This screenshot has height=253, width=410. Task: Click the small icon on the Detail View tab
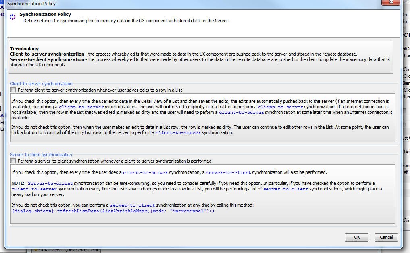[x=35, y=250]
